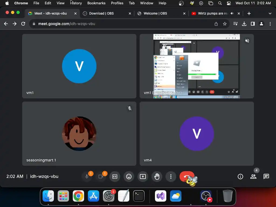This screenshot has height=207, width=276.
Task: Open System Settings from the Dock
Action: [x=109, y=196]
